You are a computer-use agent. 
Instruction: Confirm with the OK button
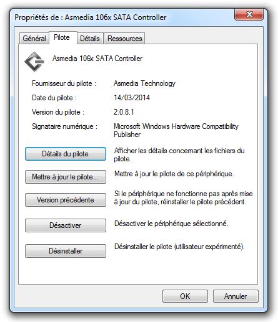[x=185, y=296]
